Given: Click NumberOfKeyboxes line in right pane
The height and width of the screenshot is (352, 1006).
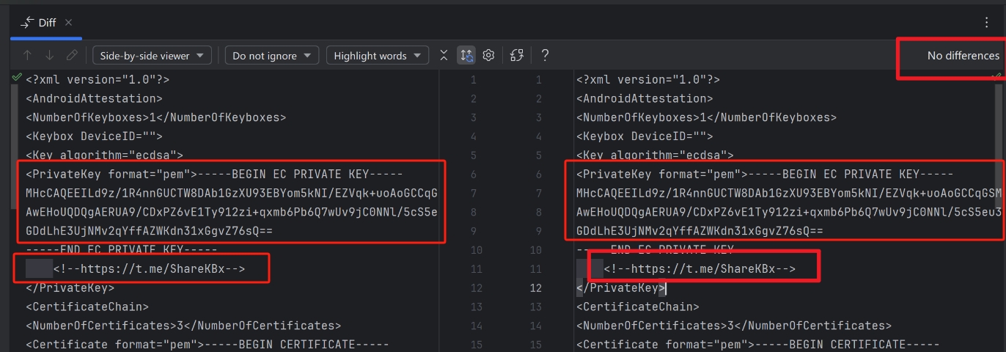Looking at the screenshot, I should point(706,117).
